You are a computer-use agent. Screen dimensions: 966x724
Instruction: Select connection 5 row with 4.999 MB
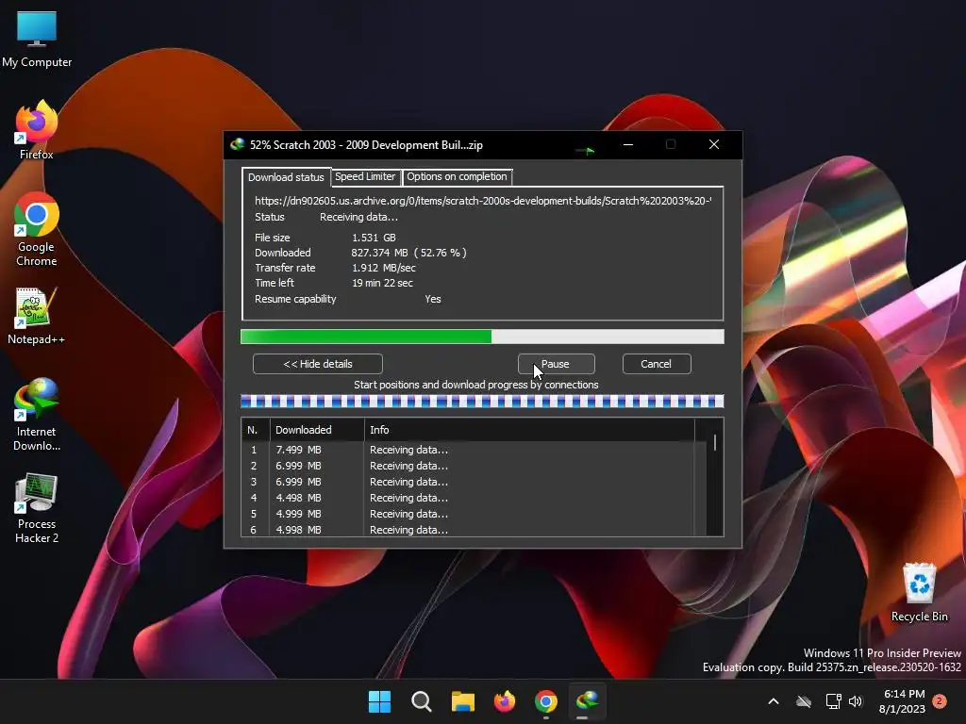coord(475,514)
